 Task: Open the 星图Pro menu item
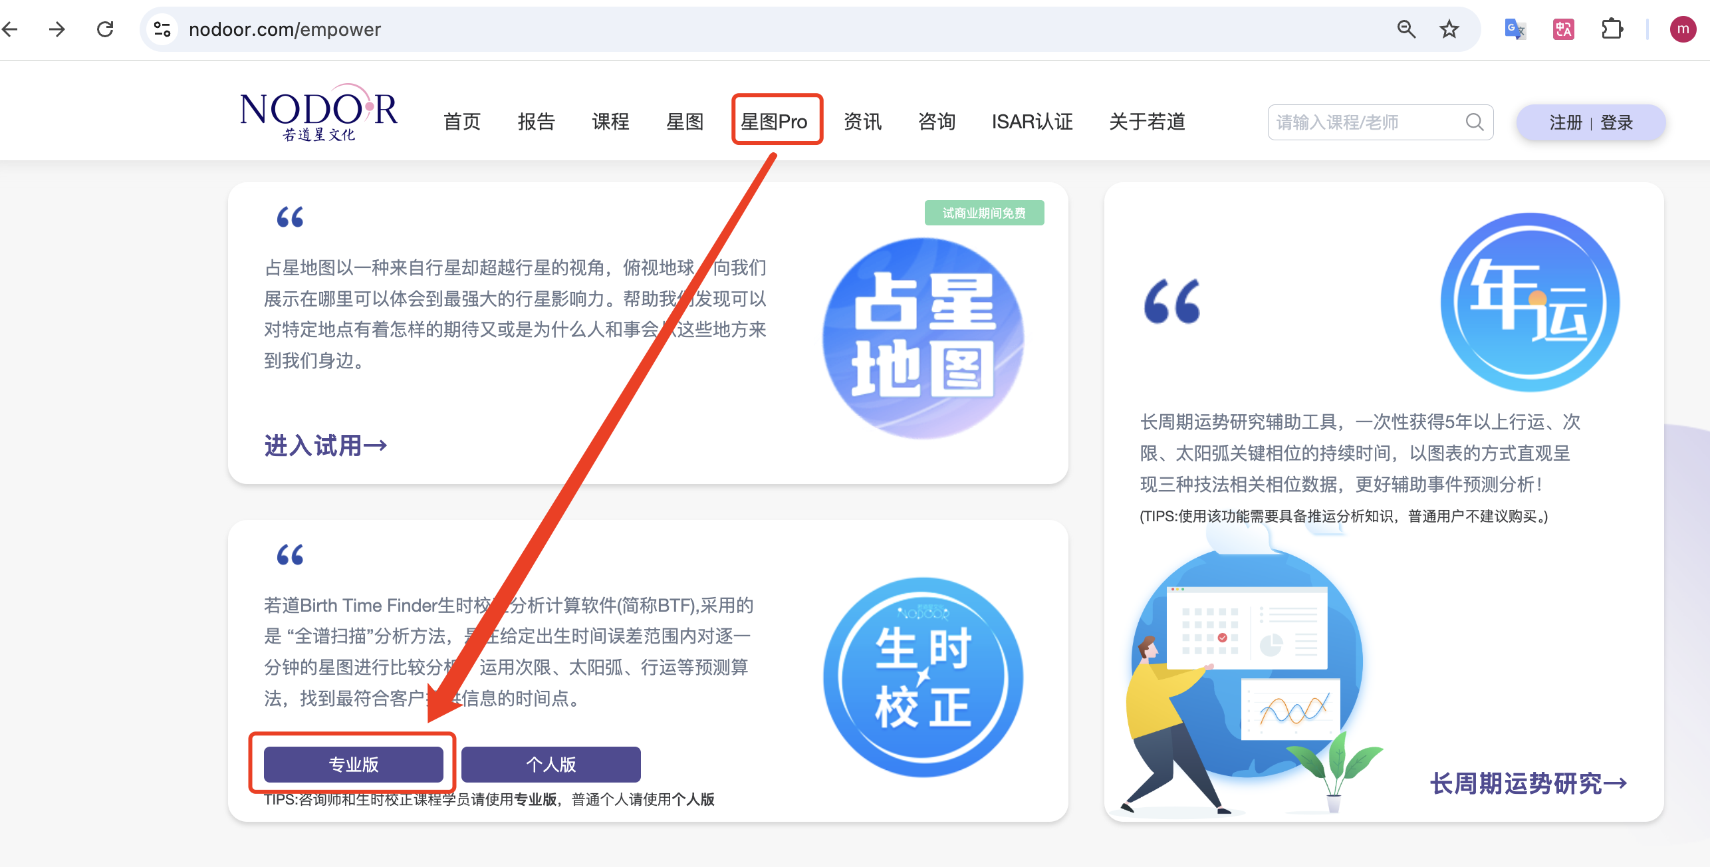774,122
